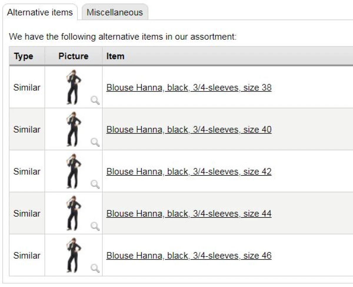Click the size 42 blouse picture
The width and height of the screenshot is (353, 287).
pos(74,171)
